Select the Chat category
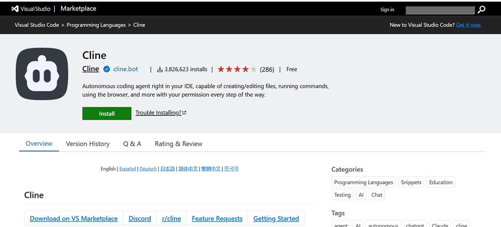The image size is (501, 227). (x=377, y=195)
